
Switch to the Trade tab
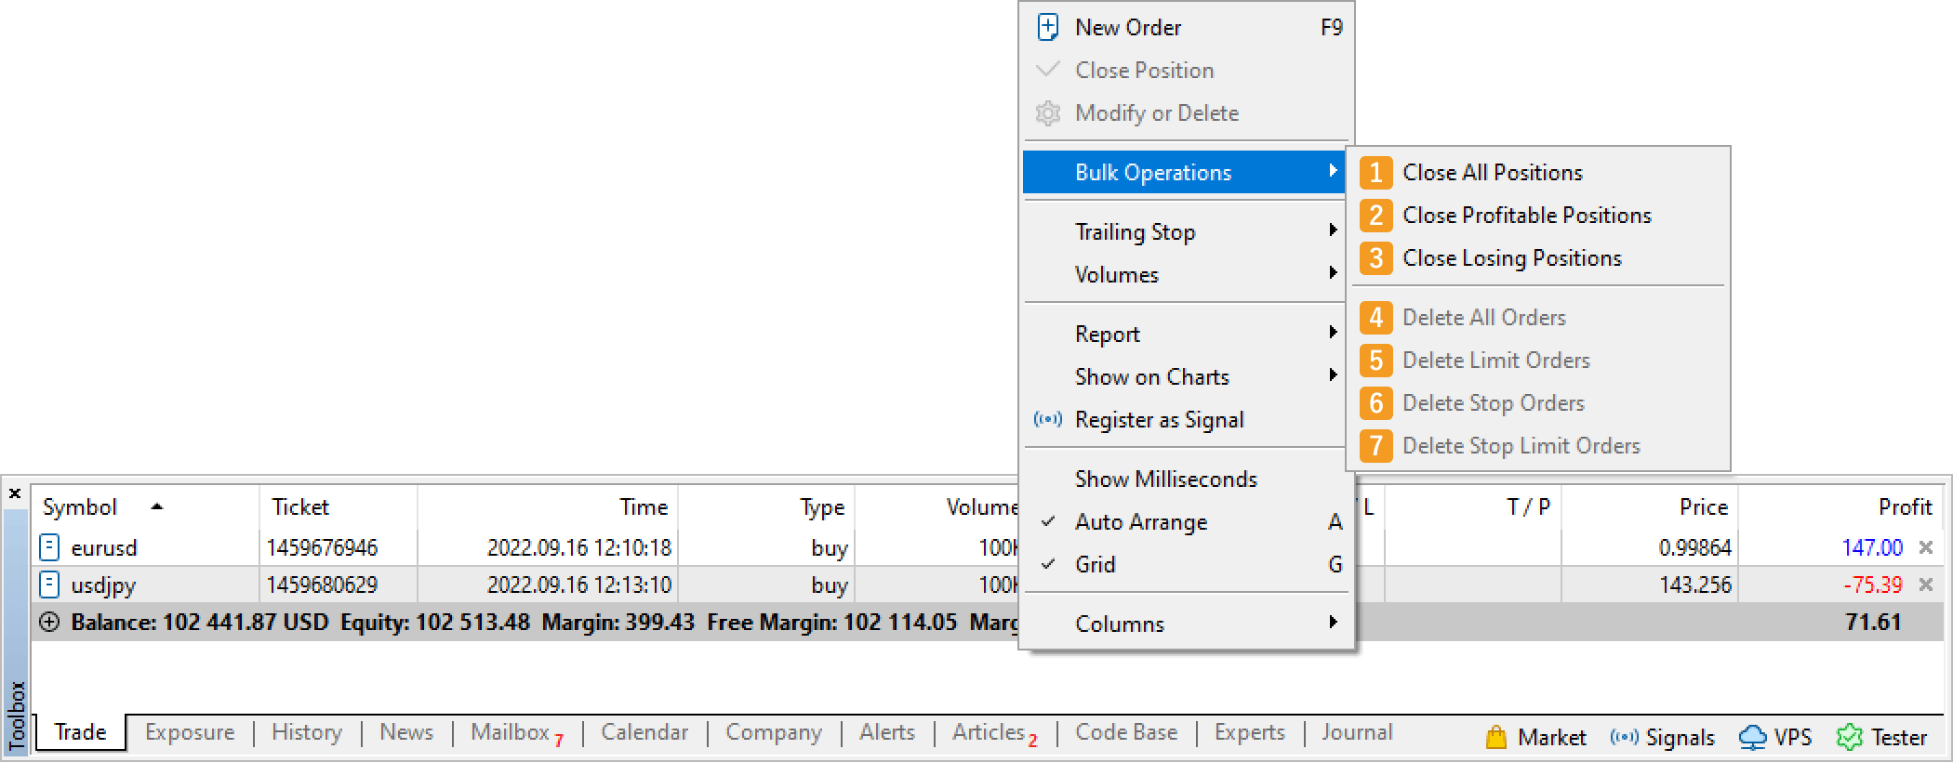pos(80,732)
